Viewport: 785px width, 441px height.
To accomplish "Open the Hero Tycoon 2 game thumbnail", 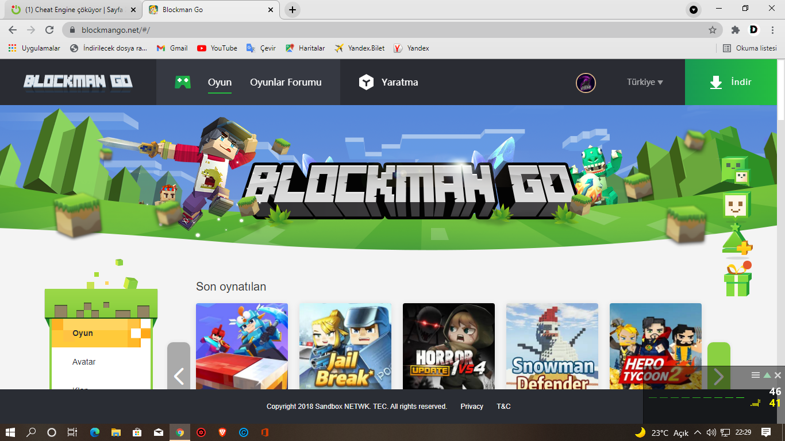I will pos(656,346).
